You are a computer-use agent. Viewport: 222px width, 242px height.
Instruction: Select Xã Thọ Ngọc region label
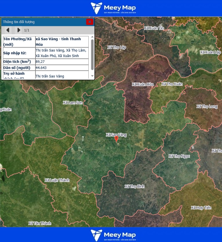[179, 156]
